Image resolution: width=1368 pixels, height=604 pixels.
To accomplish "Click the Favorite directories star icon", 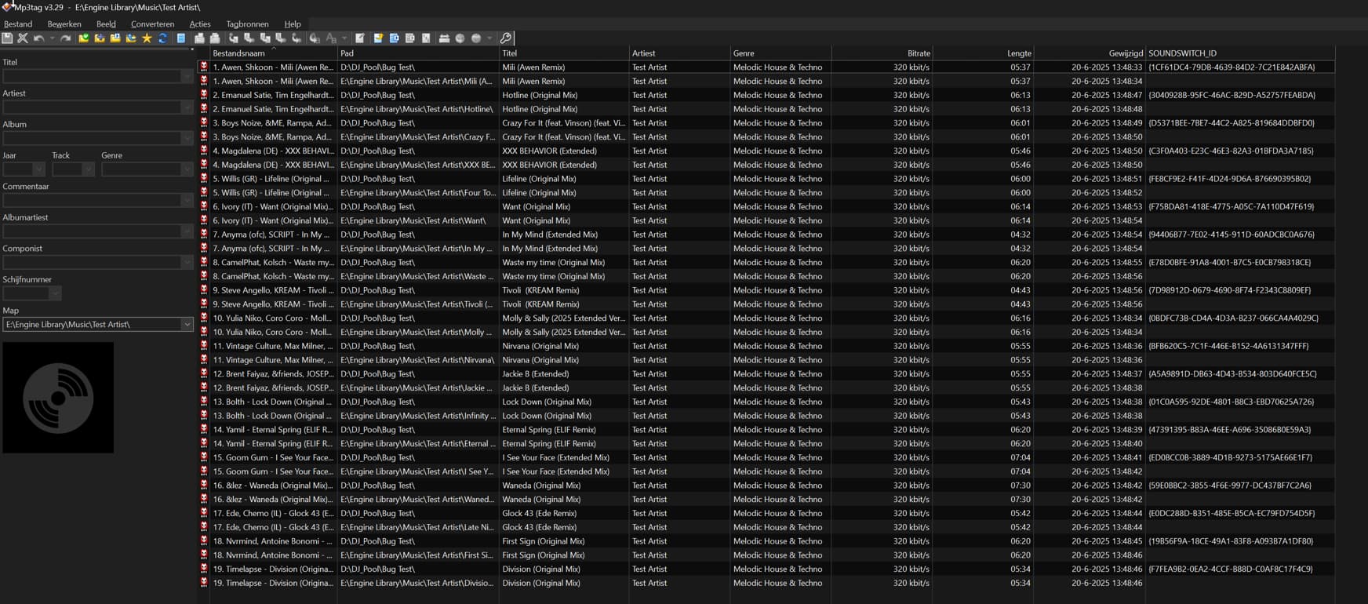I will [147, 38].
